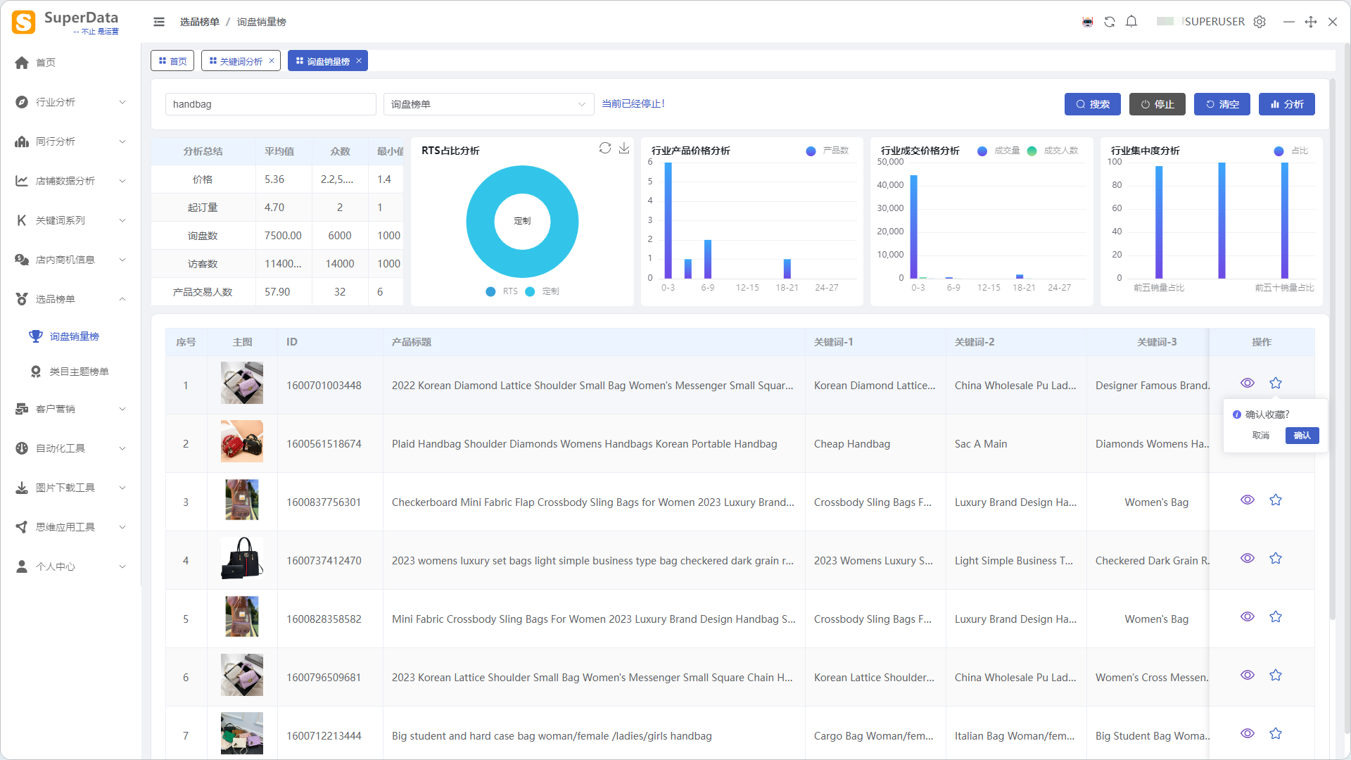Click the eye icon for row 3
The width and height of the screenshot is (1351, 760).
(1248, 500)
